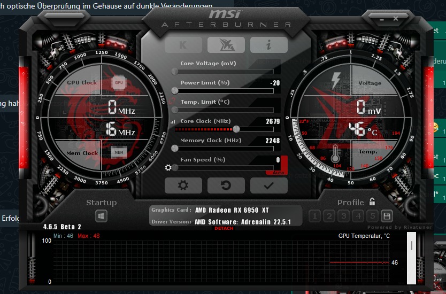Click the GPU temperature graph line
Screen dimensions: 446x294
tap(359, 262)
